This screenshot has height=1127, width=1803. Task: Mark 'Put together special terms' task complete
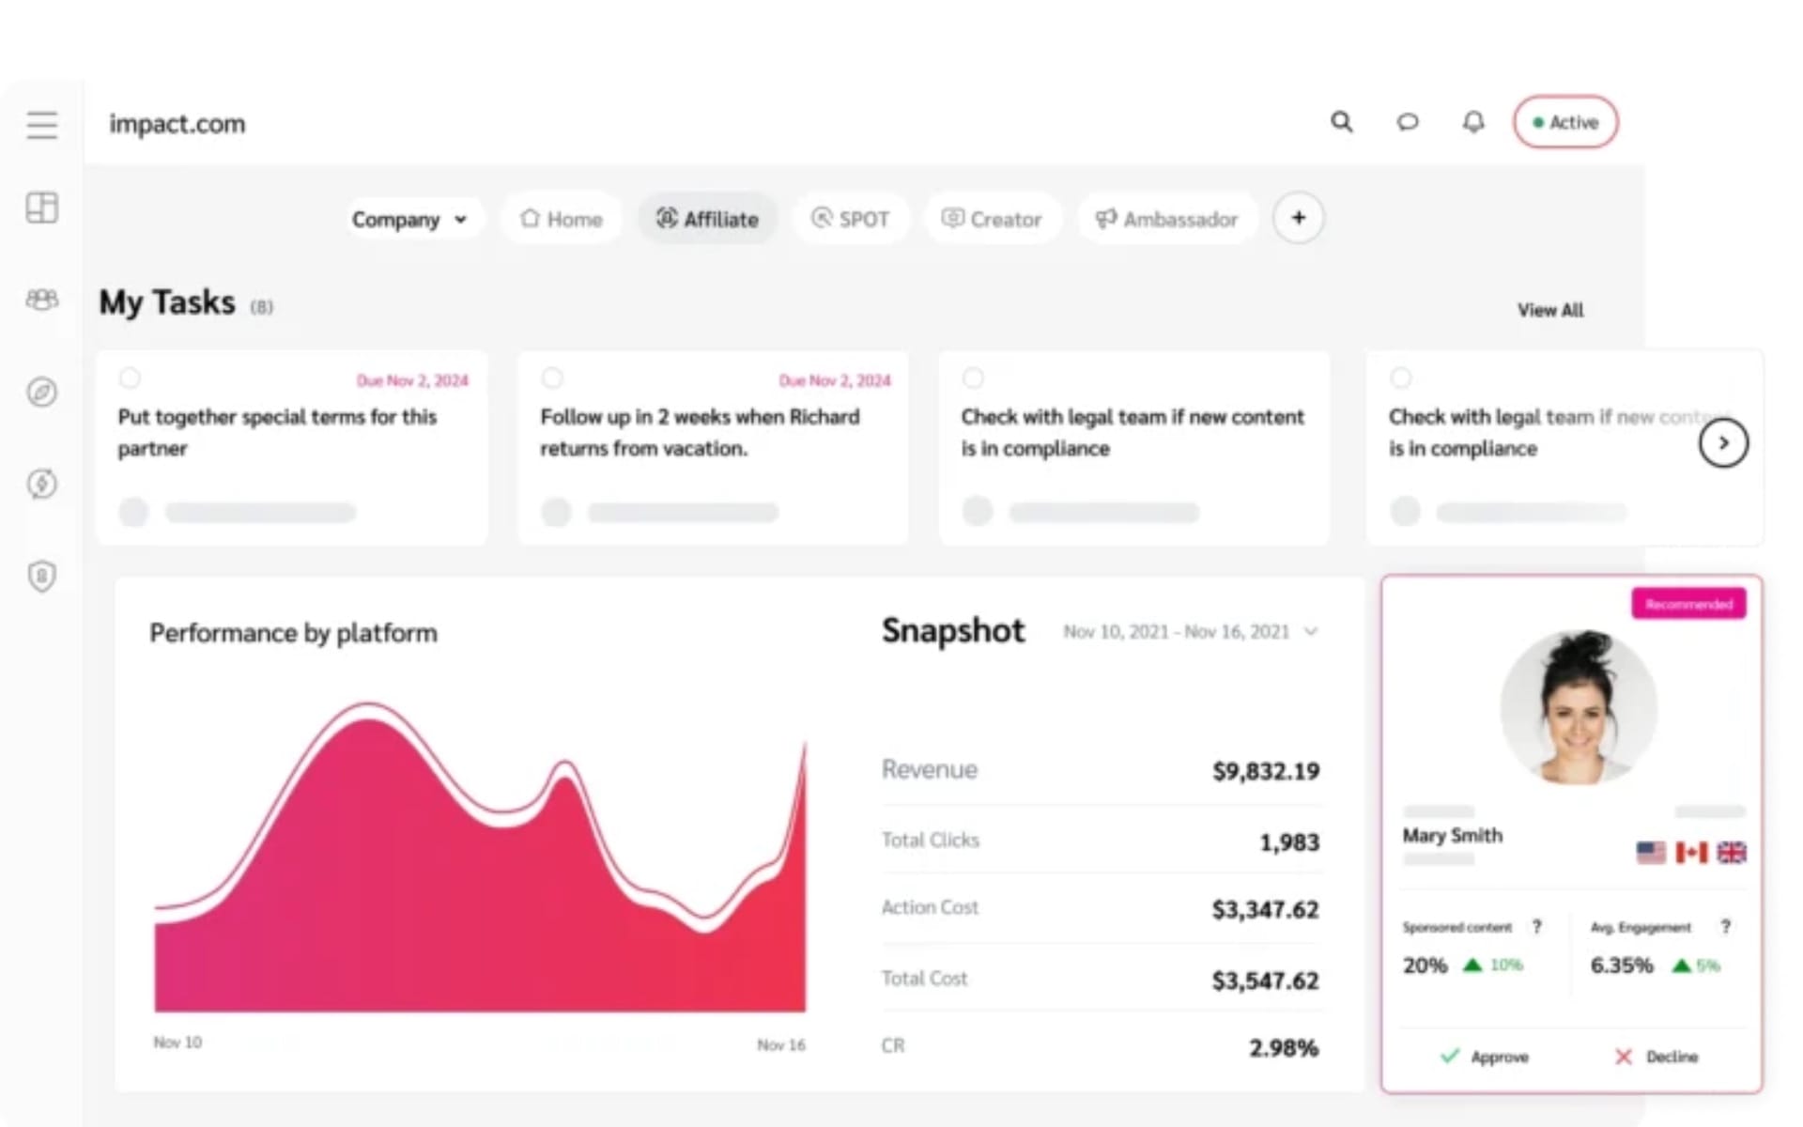point(130,378)
